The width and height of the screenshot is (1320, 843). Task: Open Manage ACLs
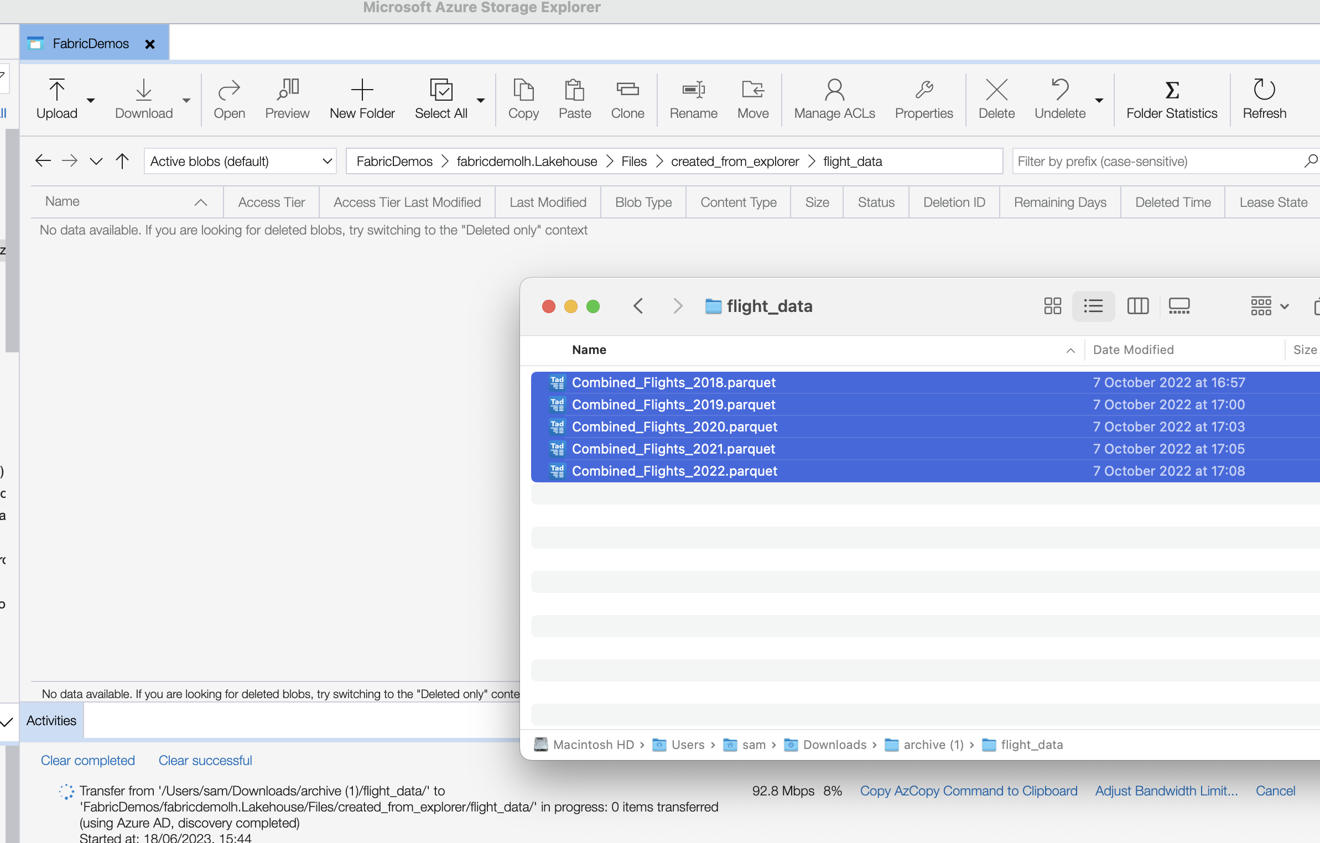click(x=834, y=98)
